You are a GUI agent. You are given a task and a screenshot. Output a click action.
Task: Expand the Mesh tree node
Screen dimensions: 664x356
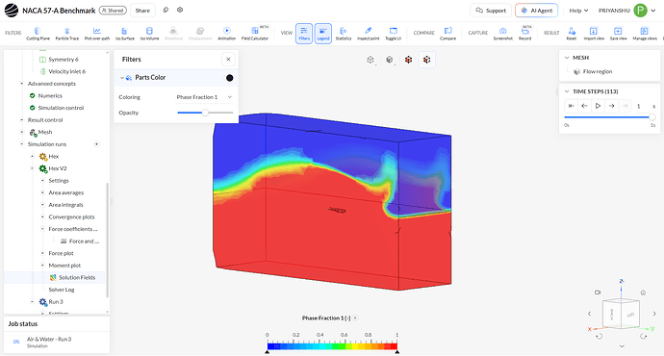pos(21,132)
